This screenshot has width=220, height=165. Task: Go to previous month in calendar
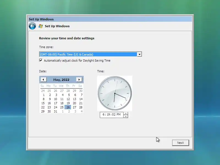coord(43,79)
